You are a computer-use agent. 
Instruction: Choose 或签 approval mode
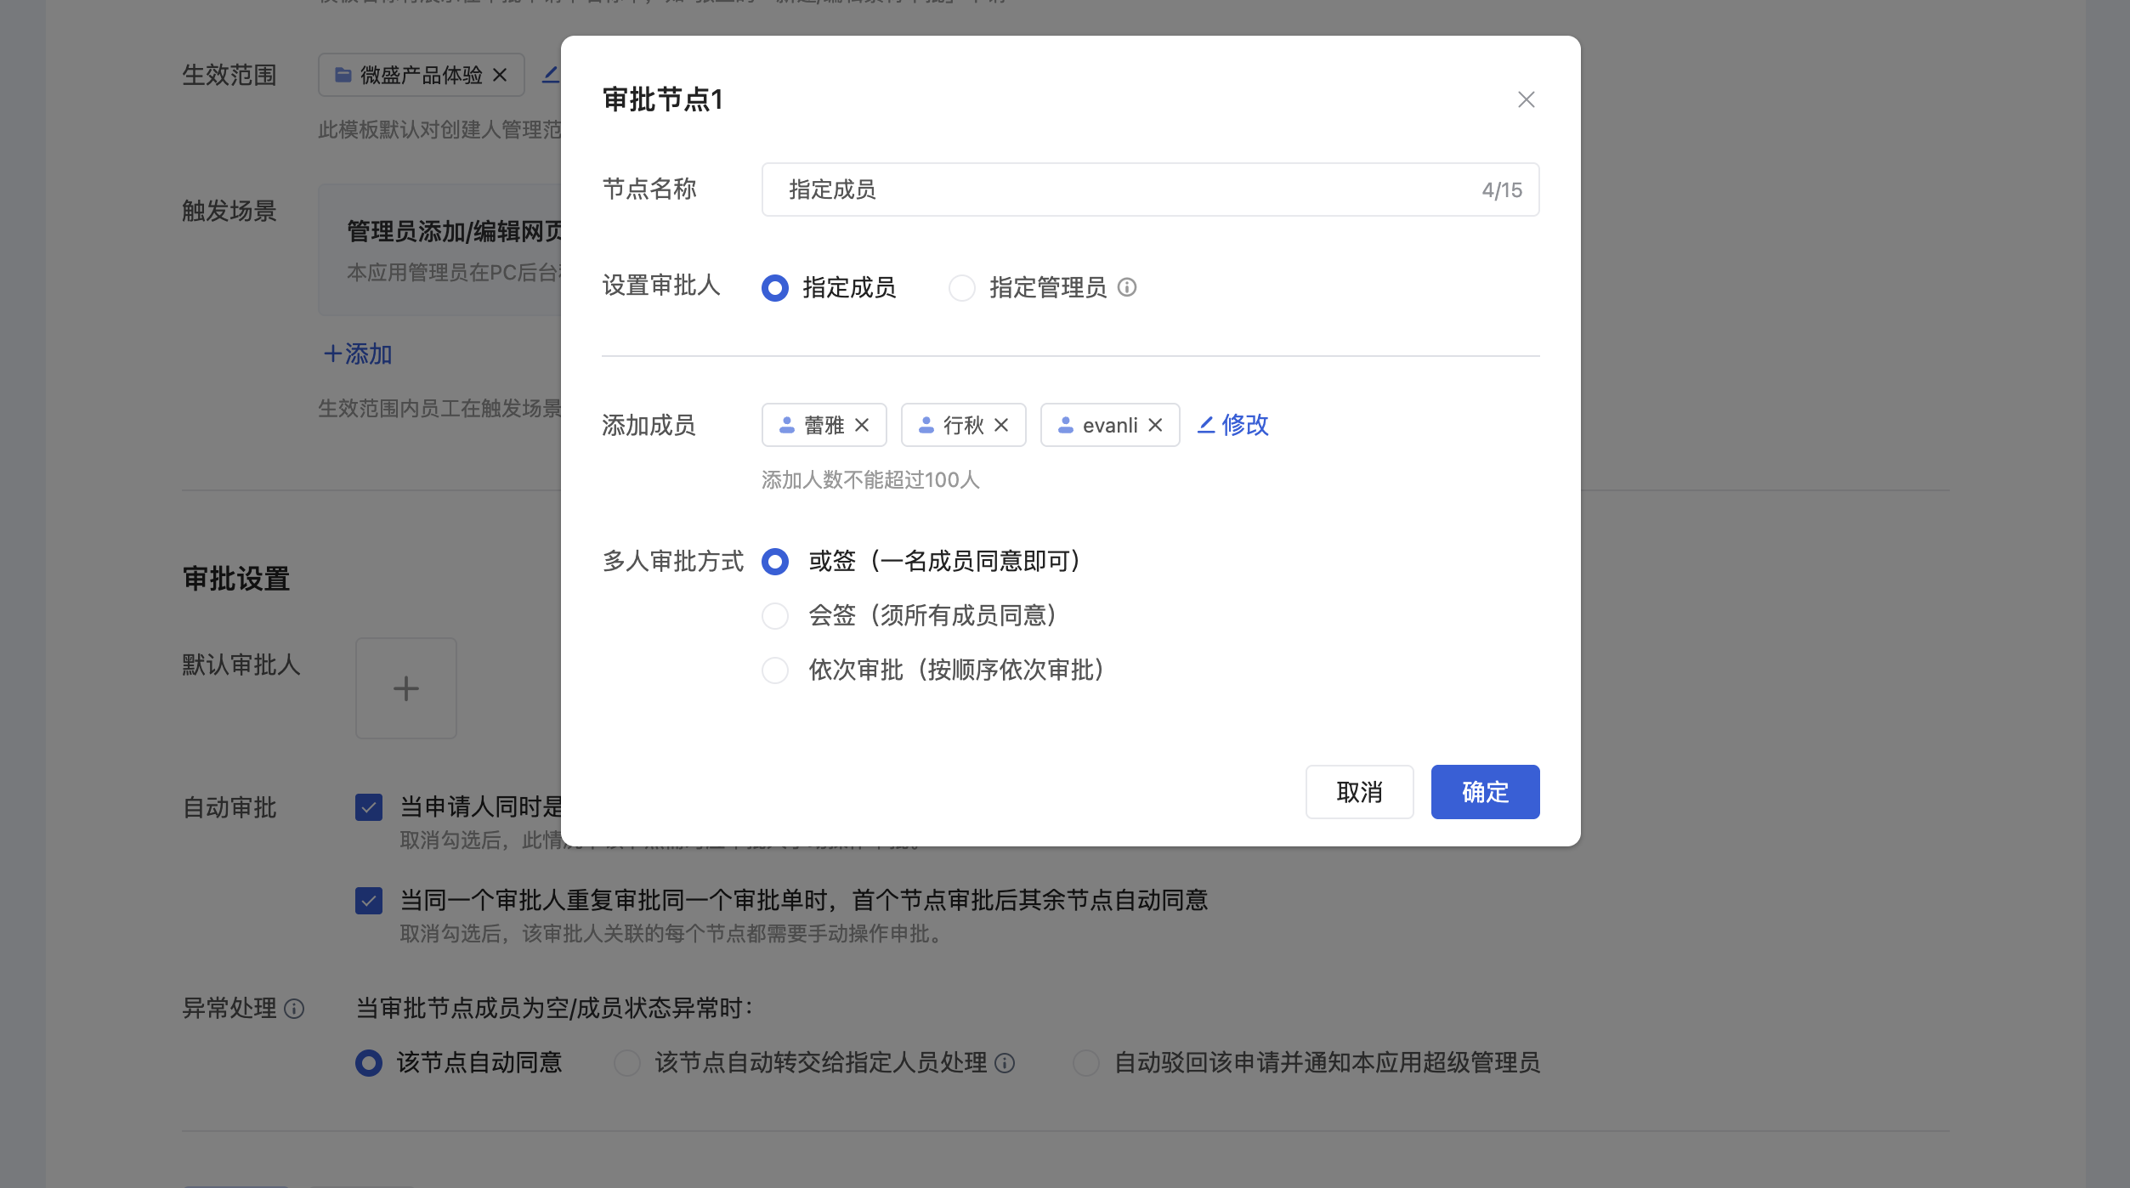(775, 562)
